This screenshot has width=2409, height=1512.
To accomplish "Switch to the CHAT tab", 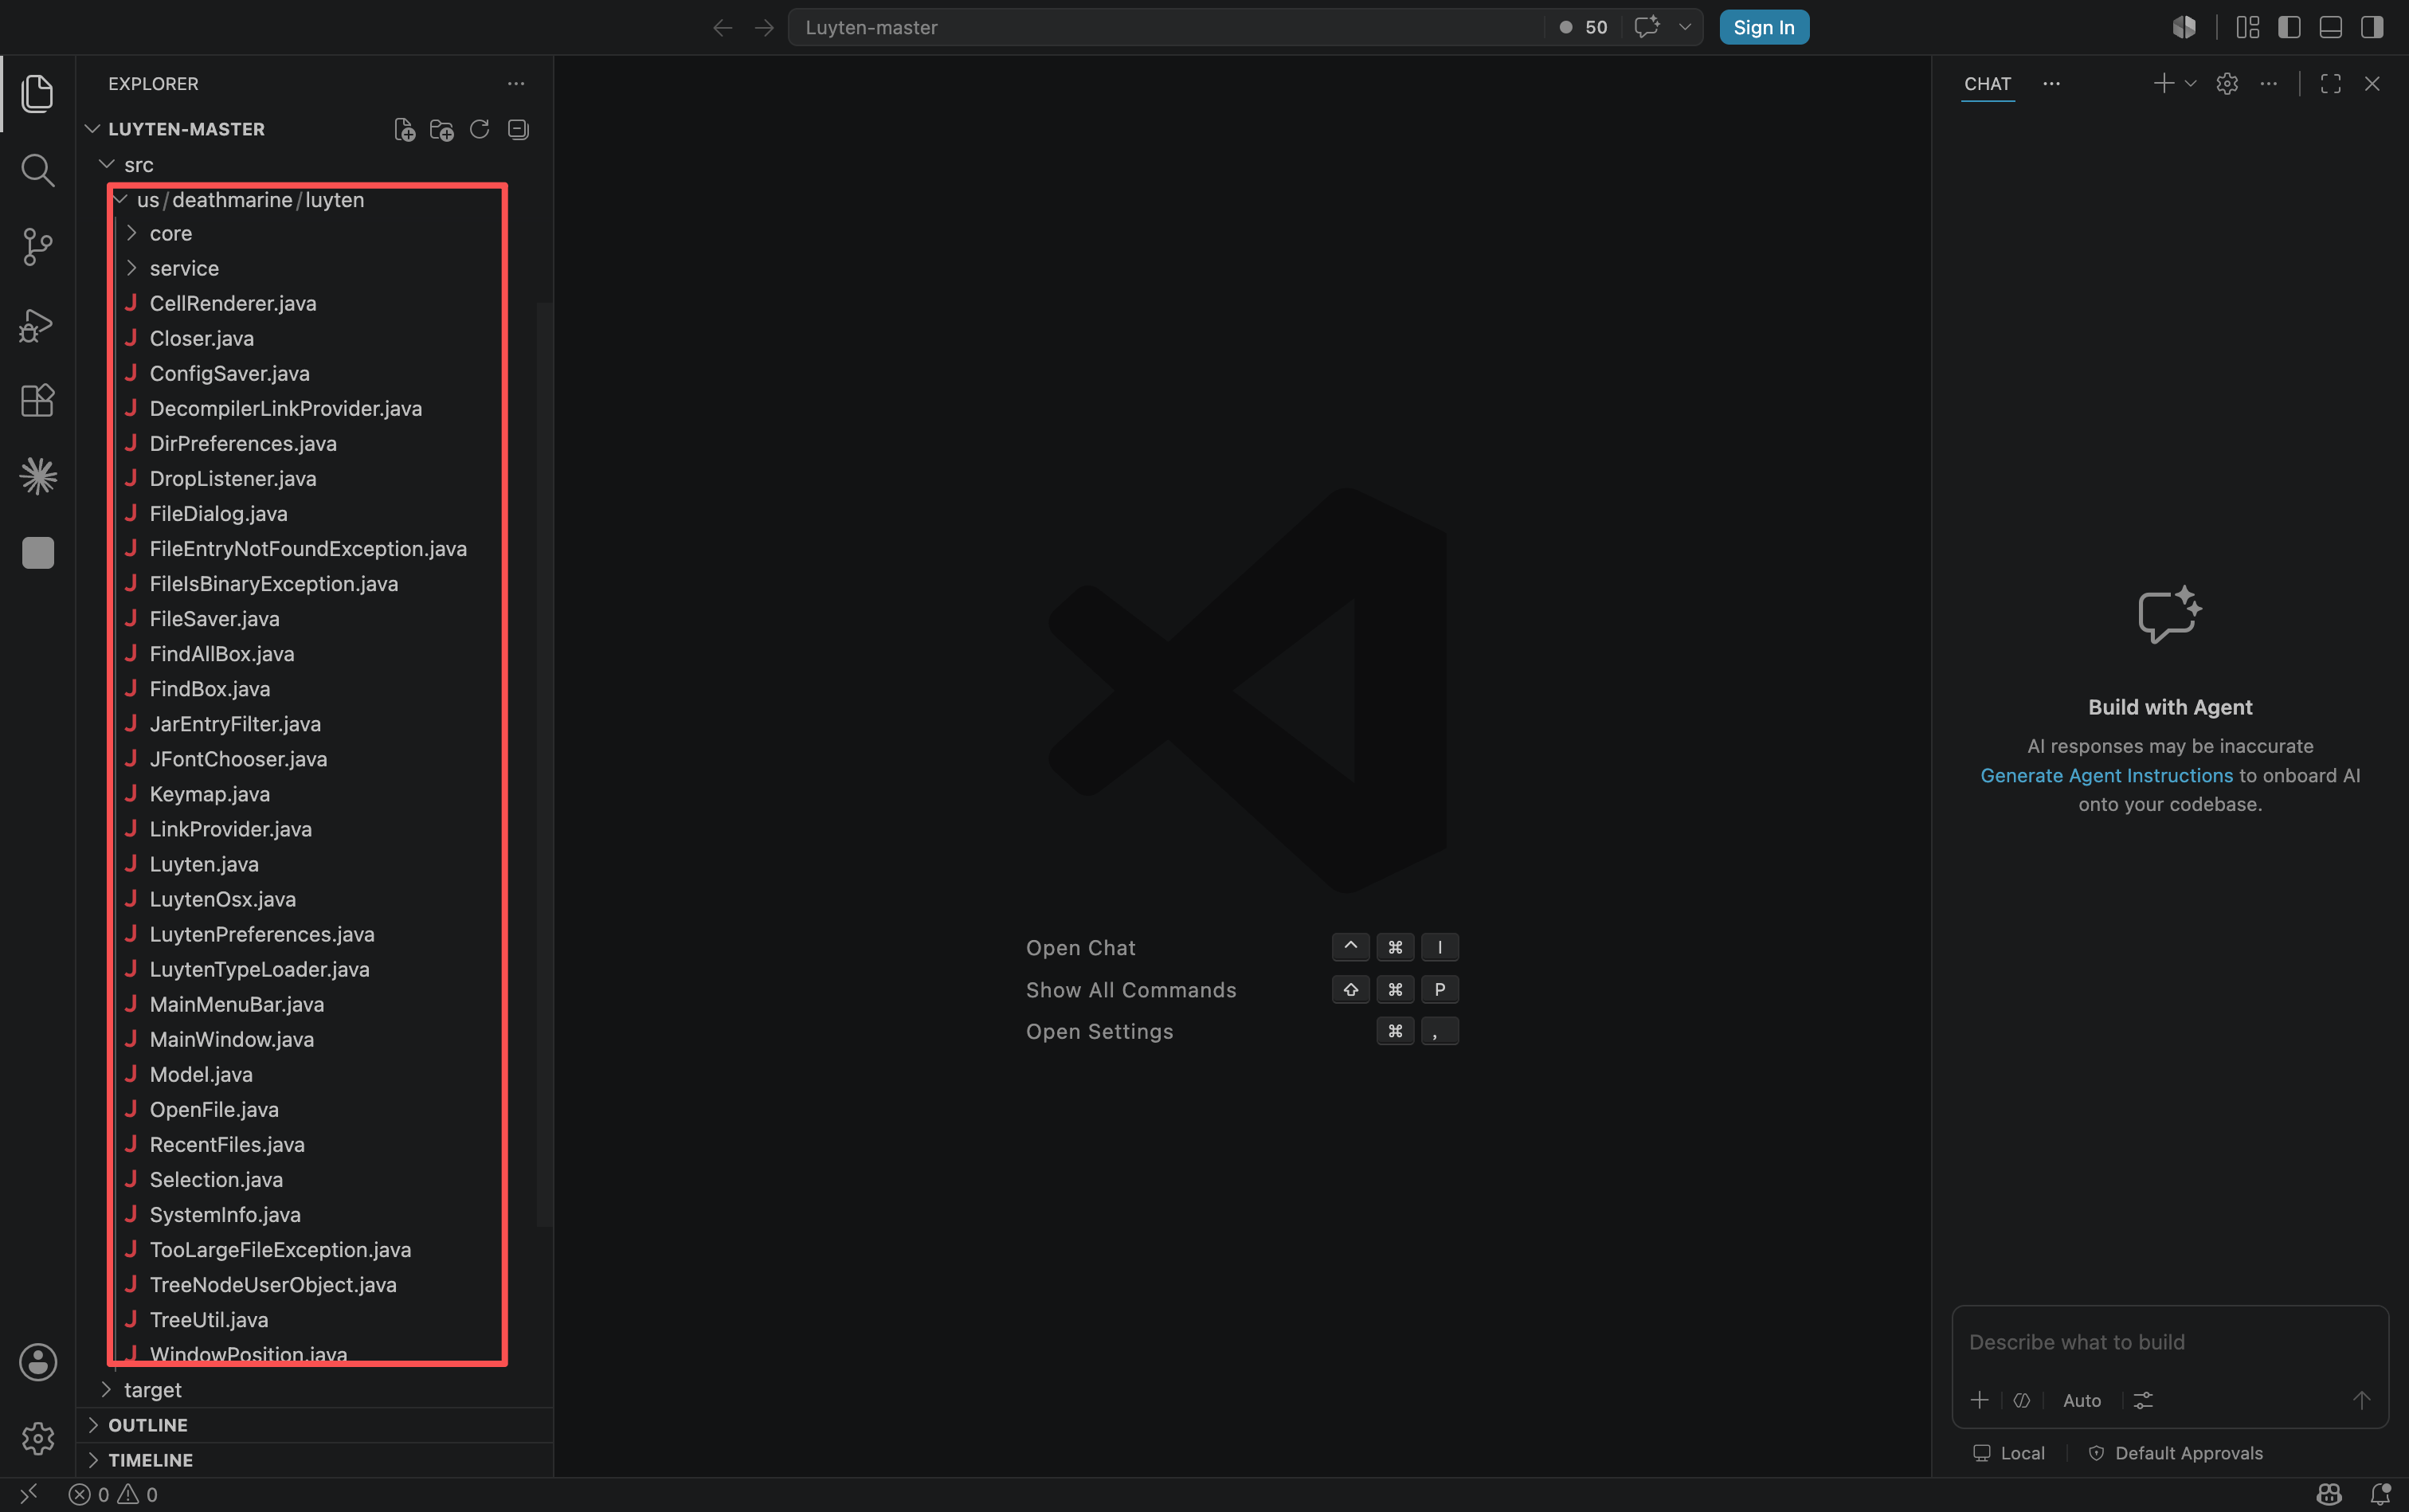I will click(1987, 84).
